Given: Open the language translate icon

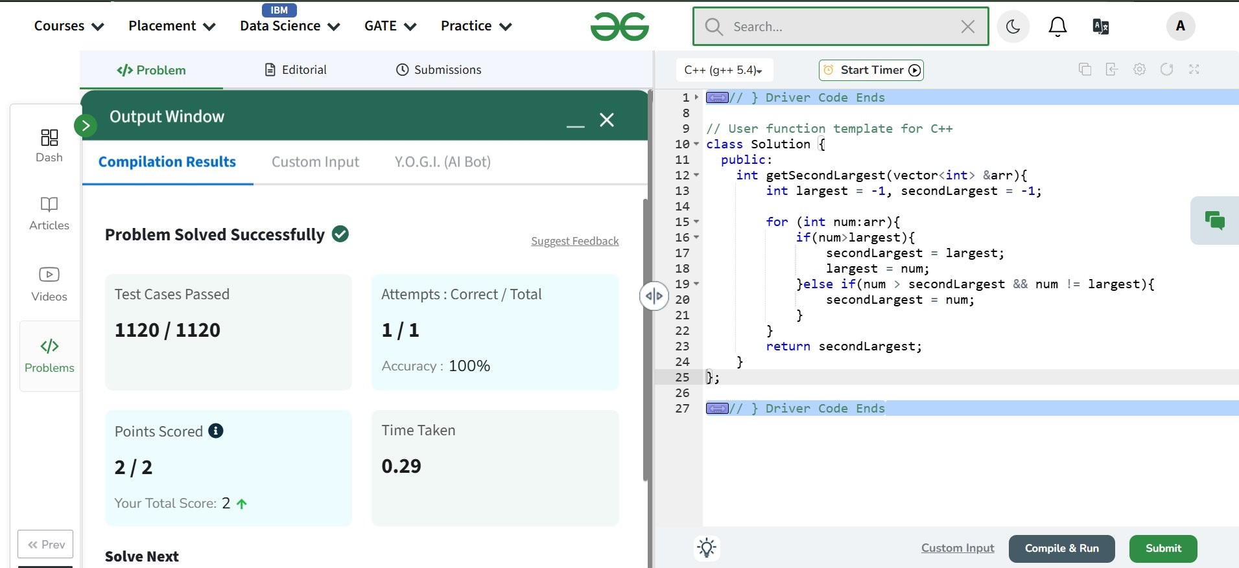Looking at the screenshot, I should [x=1101, y=27].
